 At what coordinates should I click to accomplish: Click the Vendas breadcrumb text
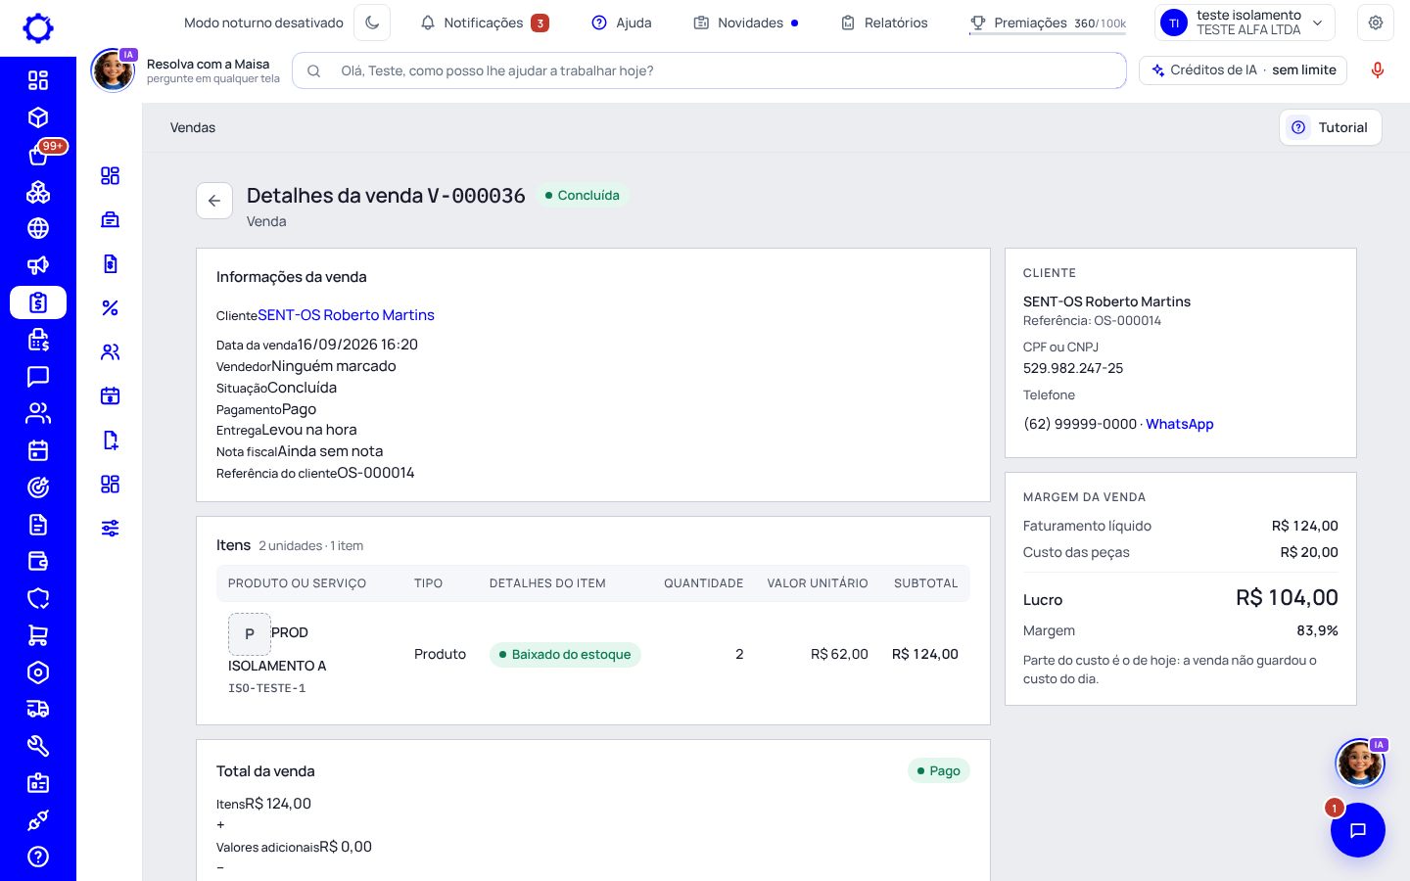click(x=193, y=127)
